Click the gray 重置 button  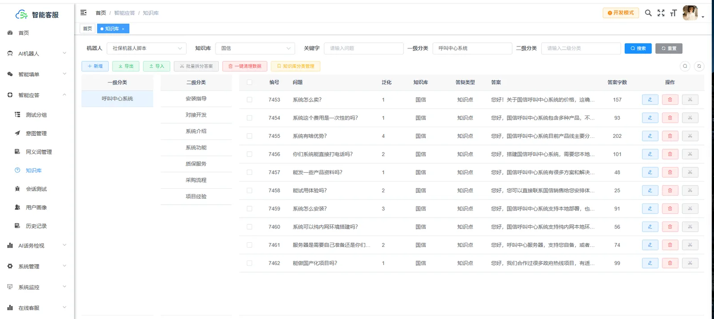(x=669, y=48)
